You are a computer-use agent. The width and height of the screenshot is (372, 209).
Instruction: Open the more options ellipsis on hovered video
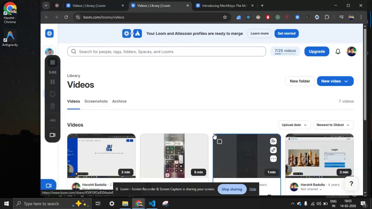pyautogui.click(x=273, y=159)
